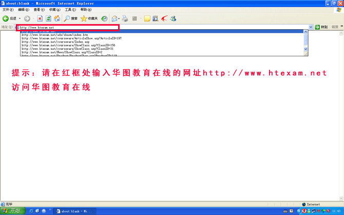The height and width of the screenshot is (215, 344).
Task: Open the 查看 (View) menu
Action: point(39,10)
